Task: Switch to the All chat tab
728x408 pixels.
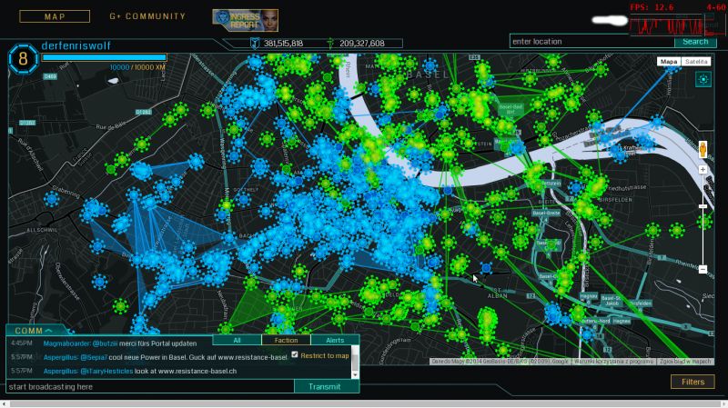Action: [x=237, y=341]
